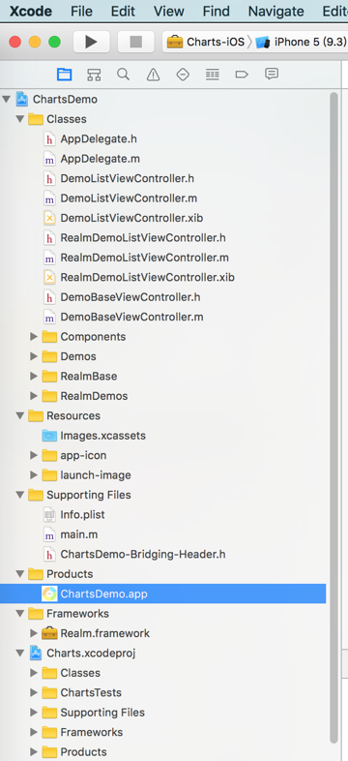Viewport: 348px width, 761px height.
Task: Open the Report navigator speech bubble icon
Action: click(272, 74)
